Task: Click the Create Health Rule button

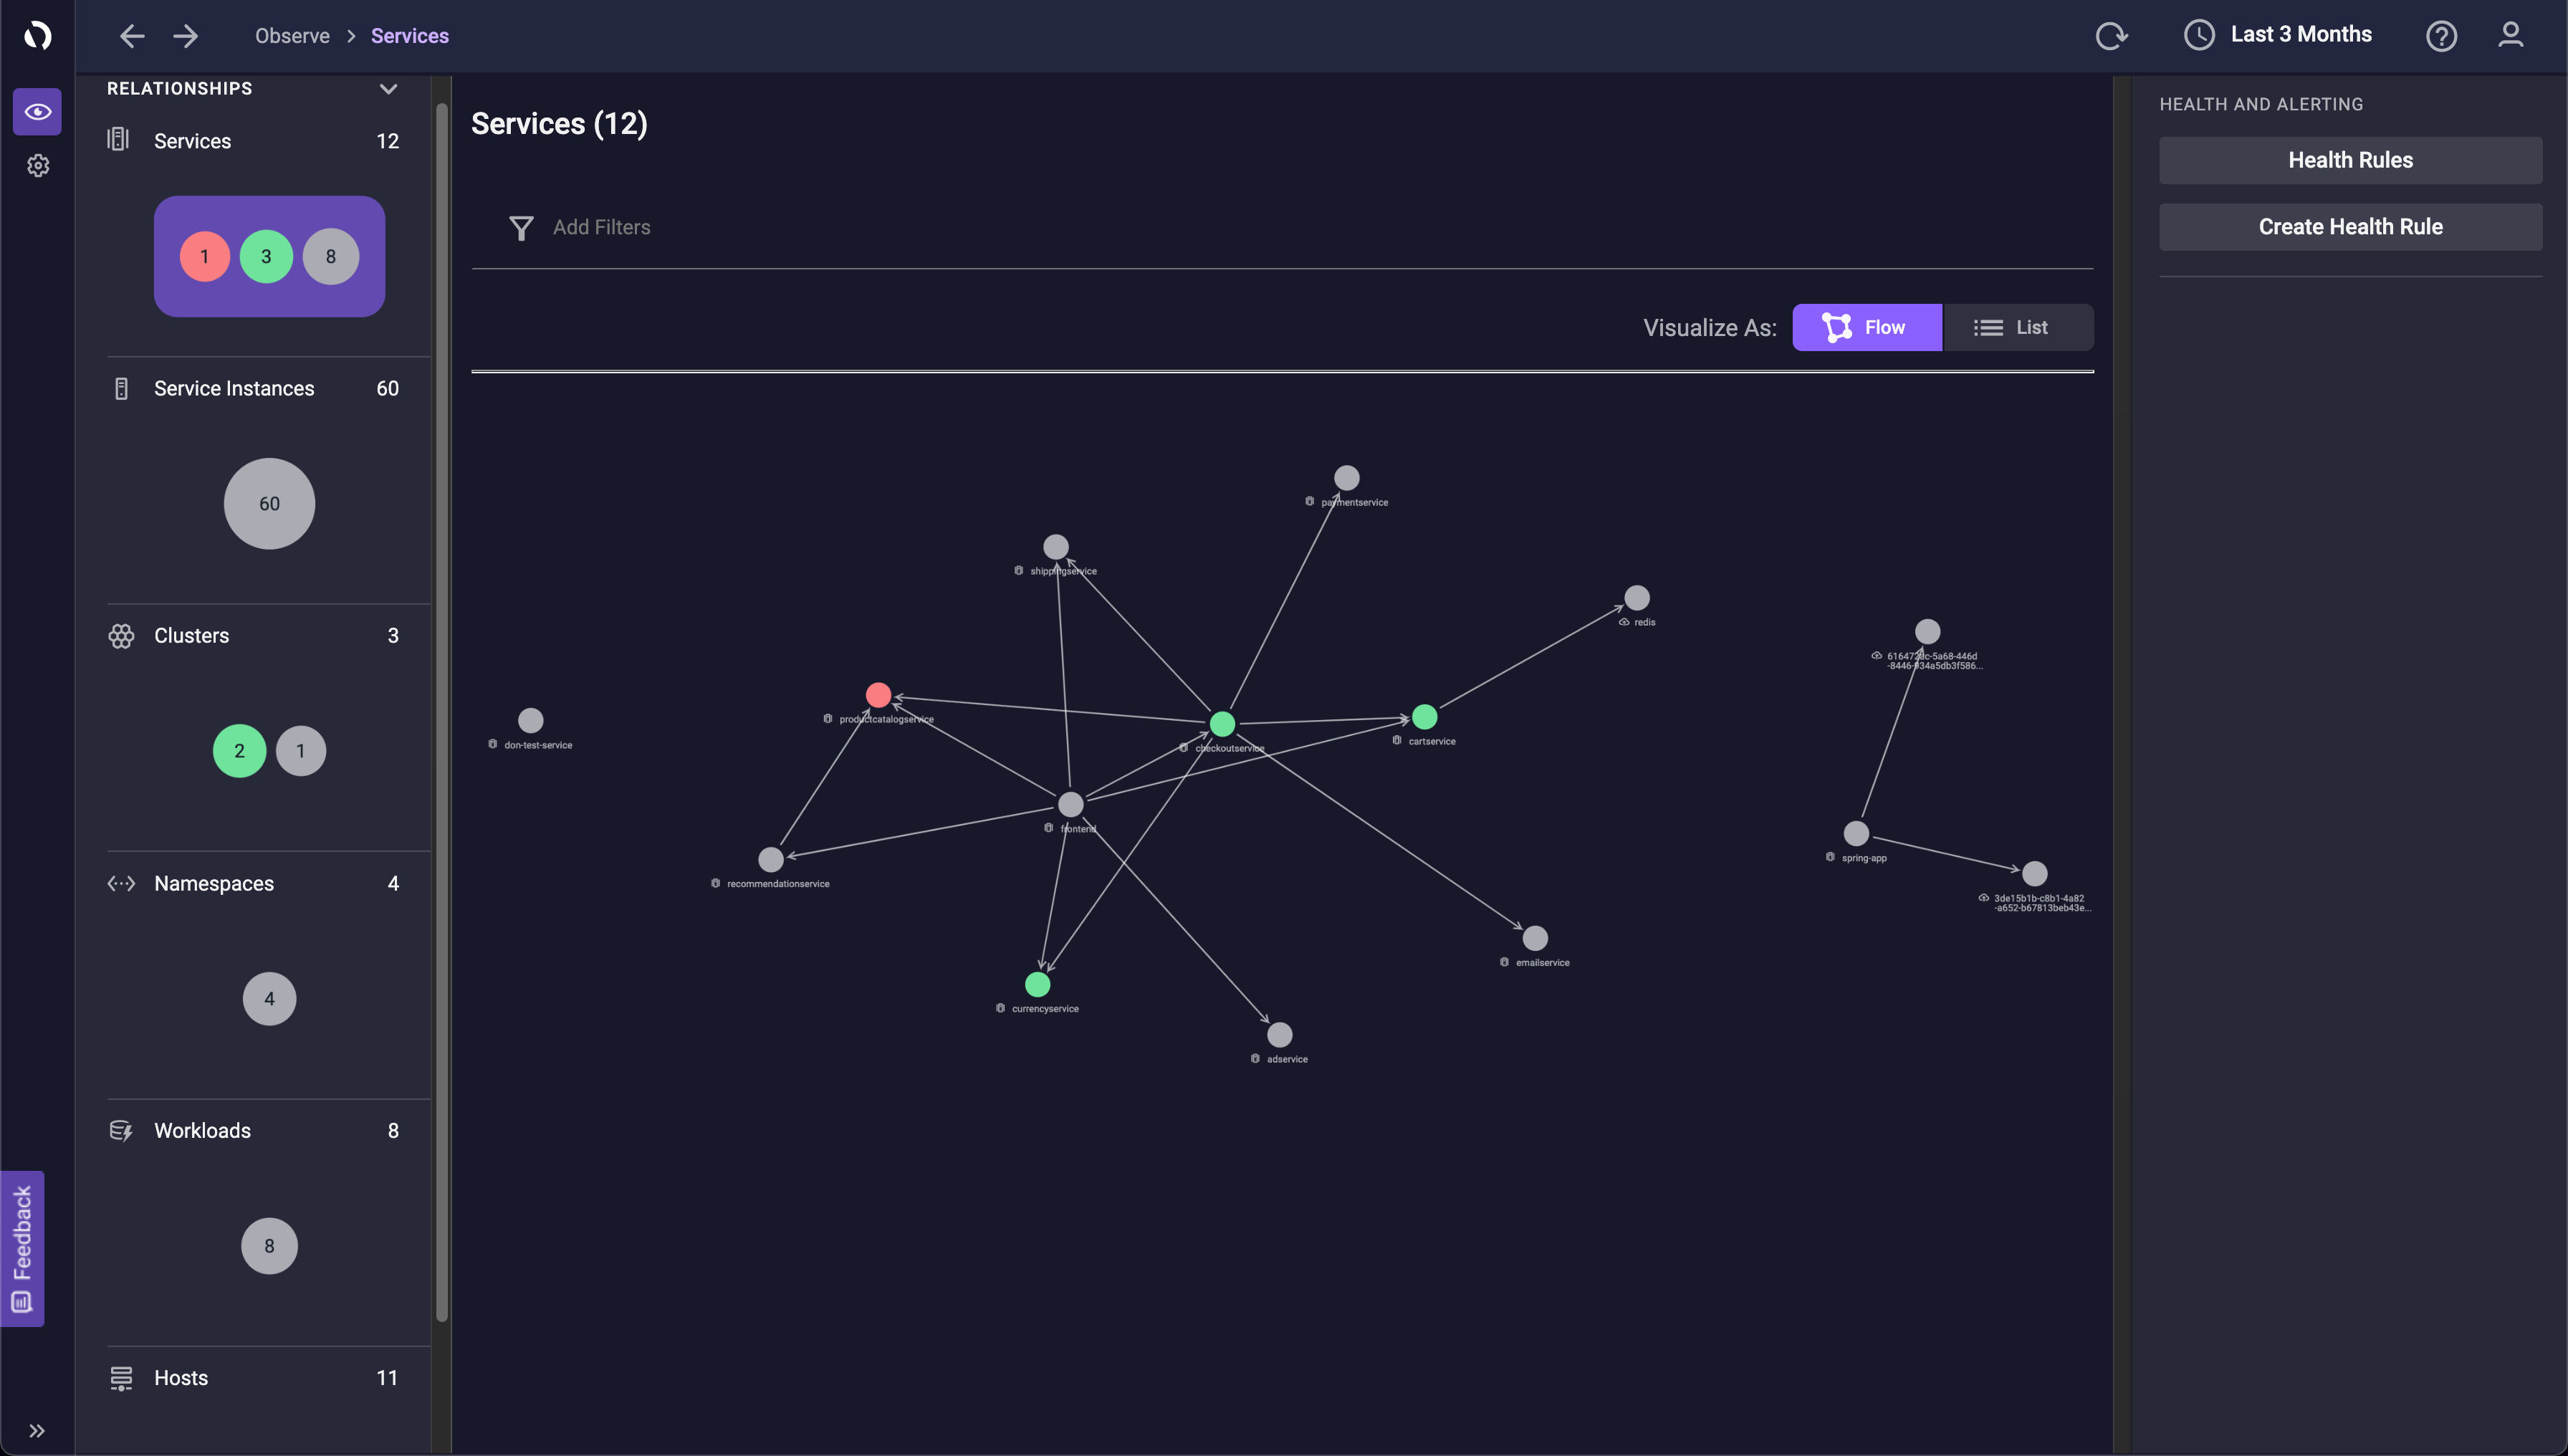Action: pos(2350,227)
